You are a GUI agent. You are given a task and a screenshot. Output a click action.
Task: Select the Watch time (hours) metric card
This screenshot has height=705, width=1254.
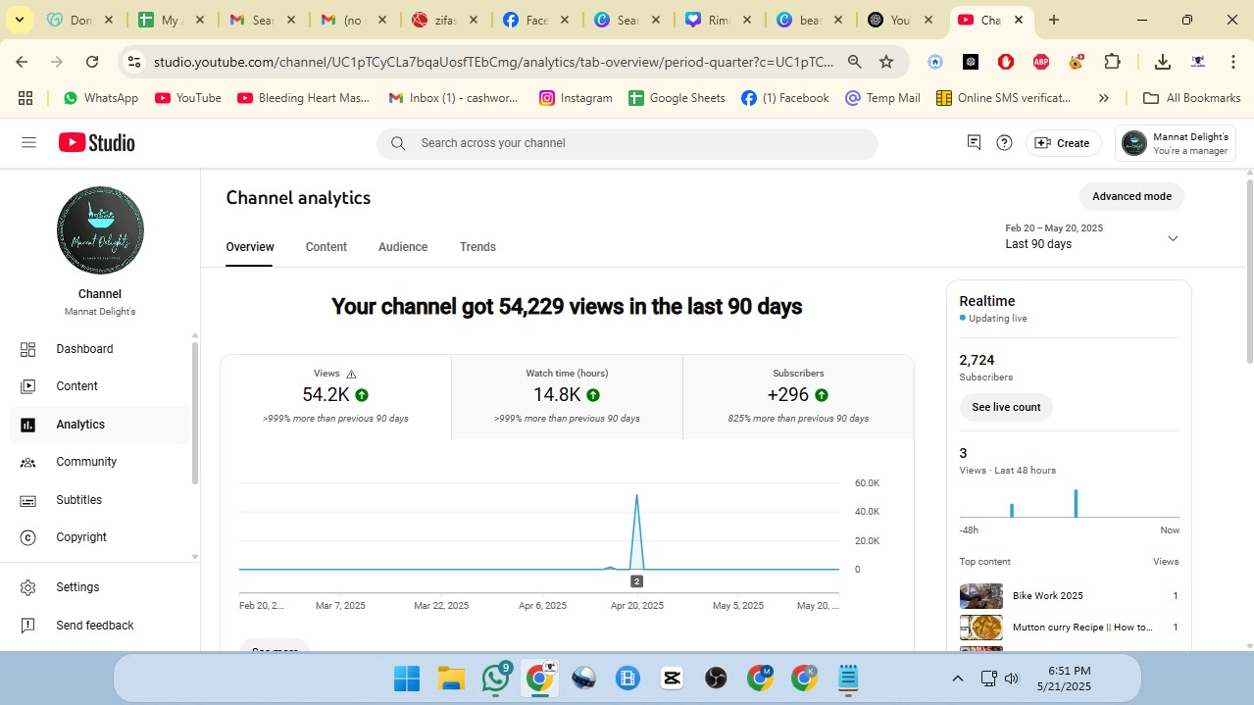pyautogui.click(x=567, y=396)
